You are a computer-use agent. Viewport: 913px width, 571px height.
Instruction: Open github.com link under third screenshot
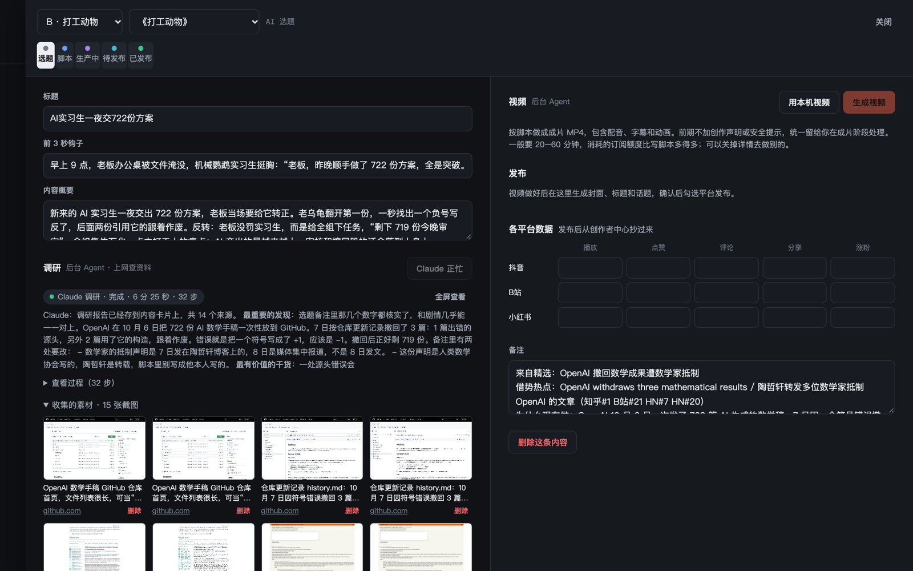coord(280,511)
